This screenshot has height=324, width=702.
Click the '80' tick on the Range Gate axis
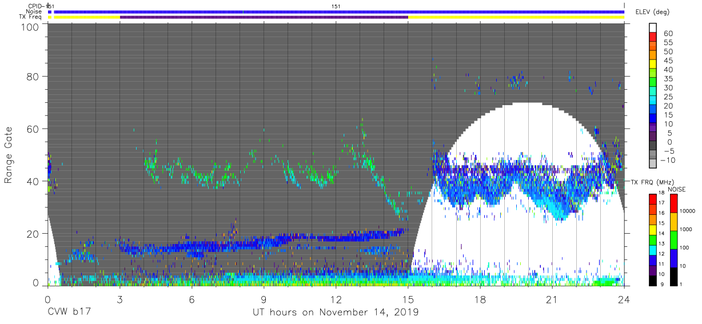point(33,77)
